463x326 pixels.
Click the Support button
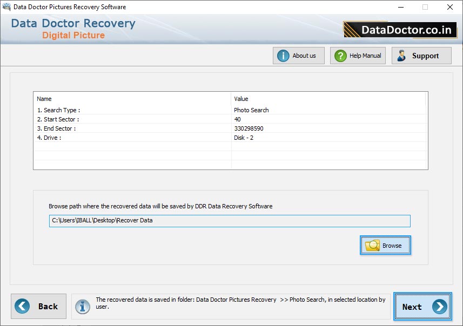(x=421, y=55)
